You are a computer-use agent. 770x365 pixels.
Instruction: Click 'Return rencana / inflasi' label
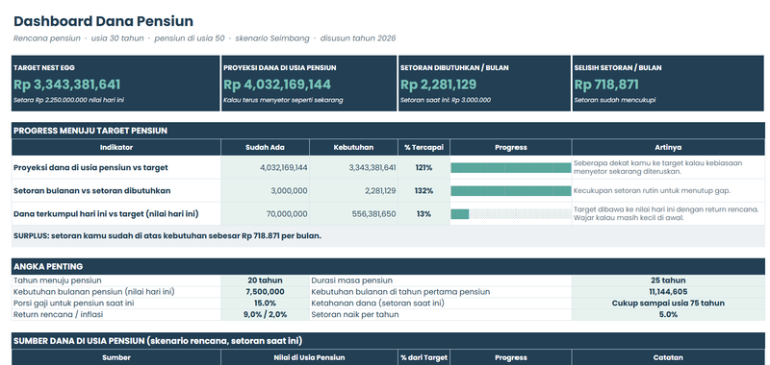click(x=58, y=314)
